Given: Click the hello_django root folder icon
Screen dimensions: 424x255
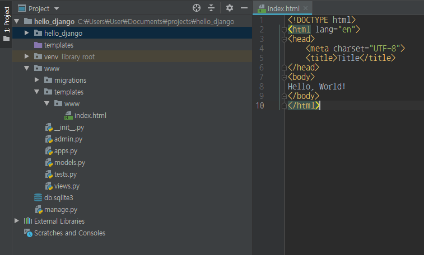Looking at the screenshot, I should click(x=28, y=21).
